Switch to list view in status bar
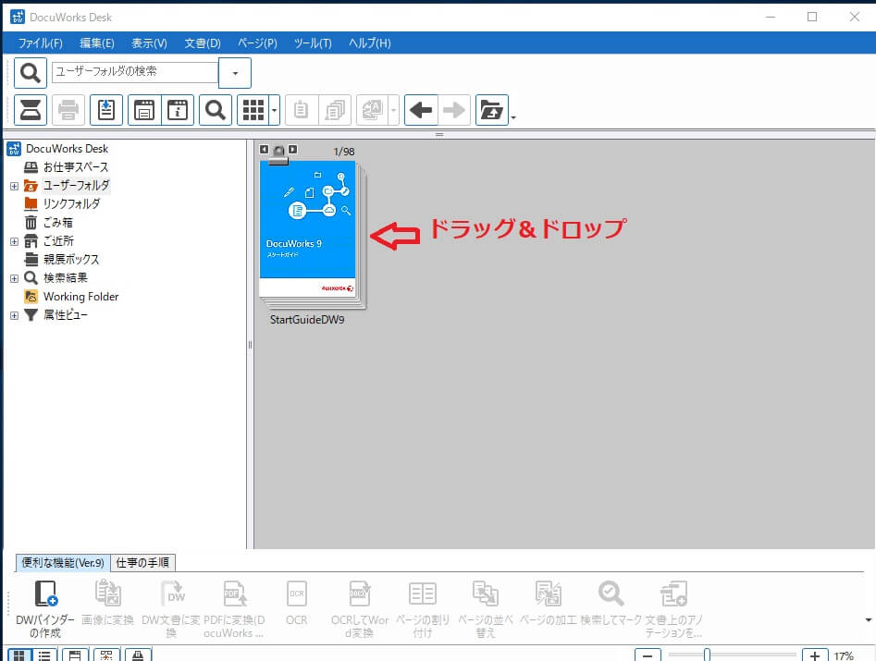 [x=43, y=655]
